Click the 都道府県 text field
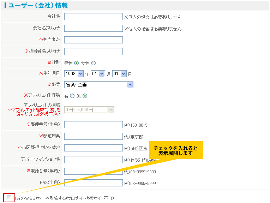The image size is (270, 203). pos(93,136)
